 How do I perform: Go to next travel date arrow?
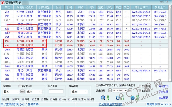[x=130, y=90]
